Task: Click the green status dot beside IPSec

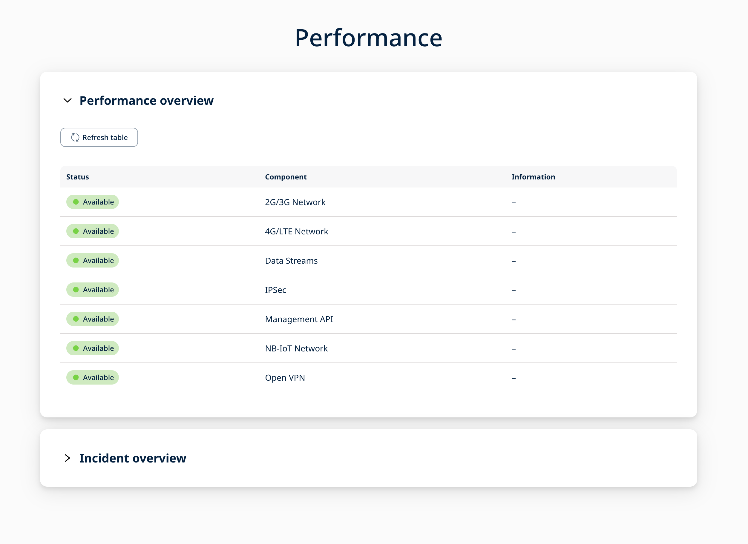Action: click(76, 290)
